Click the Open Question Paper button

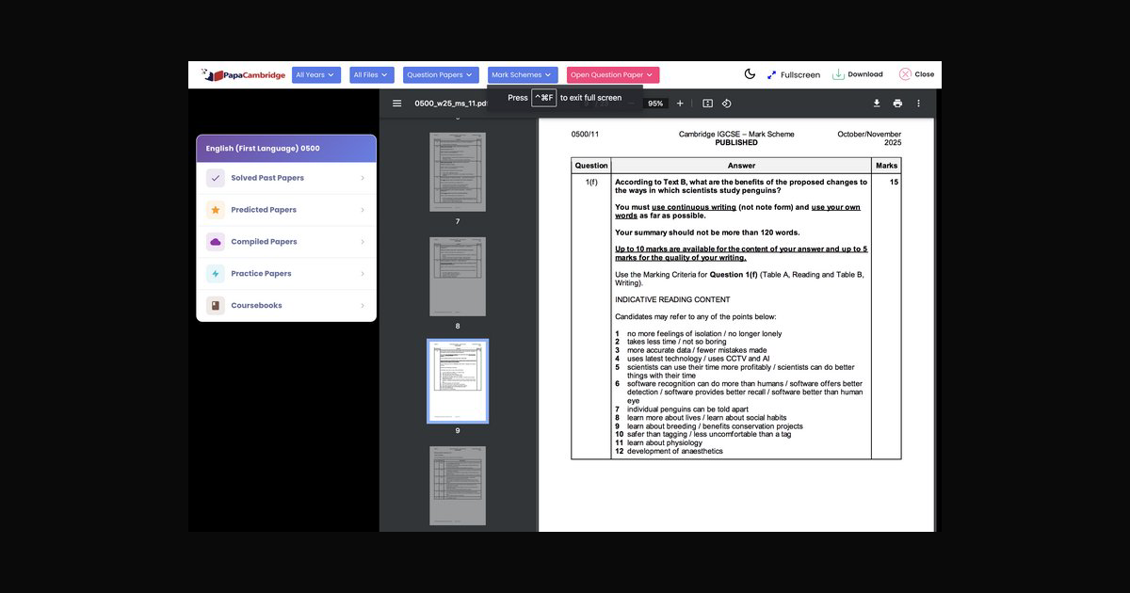point(611,74)
